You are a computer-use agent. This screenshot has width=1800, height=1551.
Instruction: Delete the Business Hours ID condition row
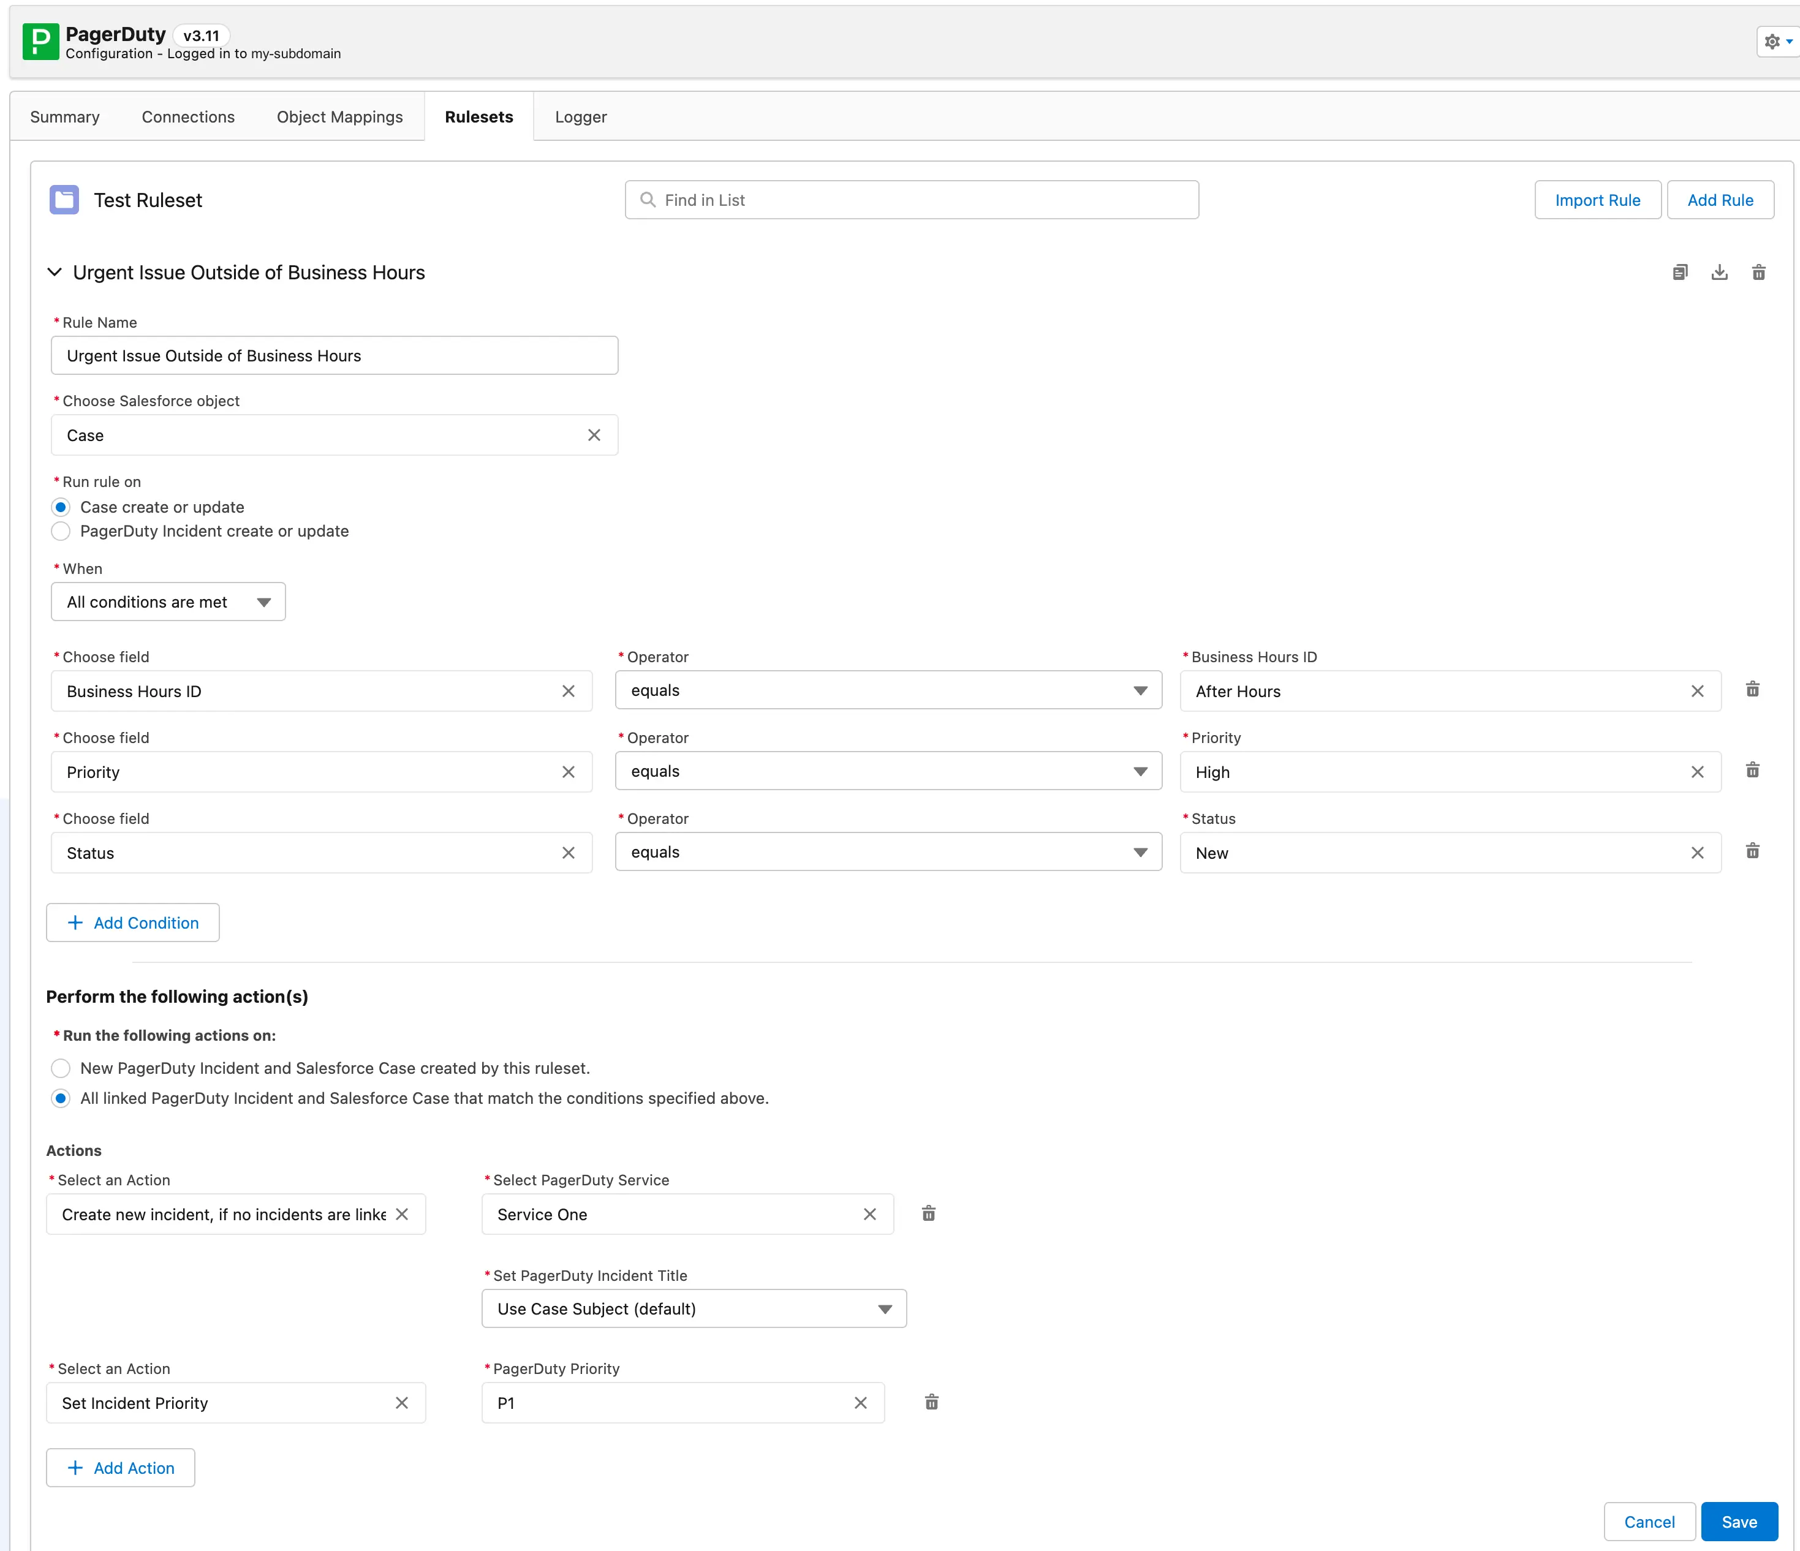click(x=1752, y=690)
